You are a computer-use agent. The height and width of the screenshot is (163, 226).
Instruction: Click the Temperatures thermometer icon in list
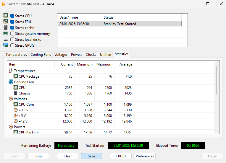pos(11,71)
